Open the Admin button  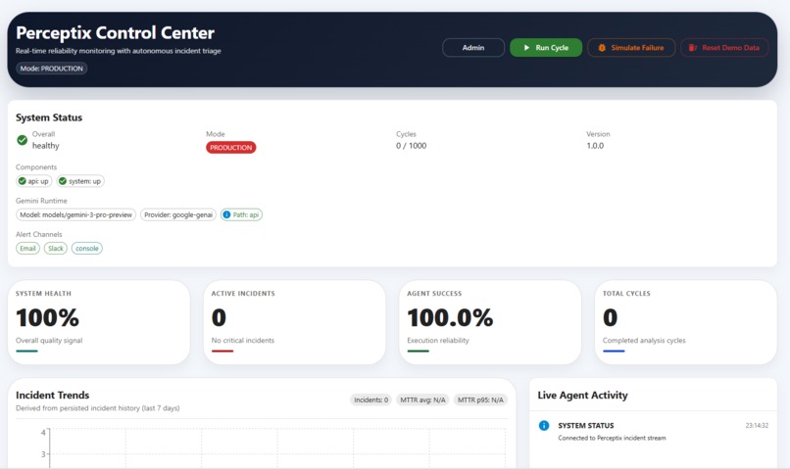tap(473, 48)
